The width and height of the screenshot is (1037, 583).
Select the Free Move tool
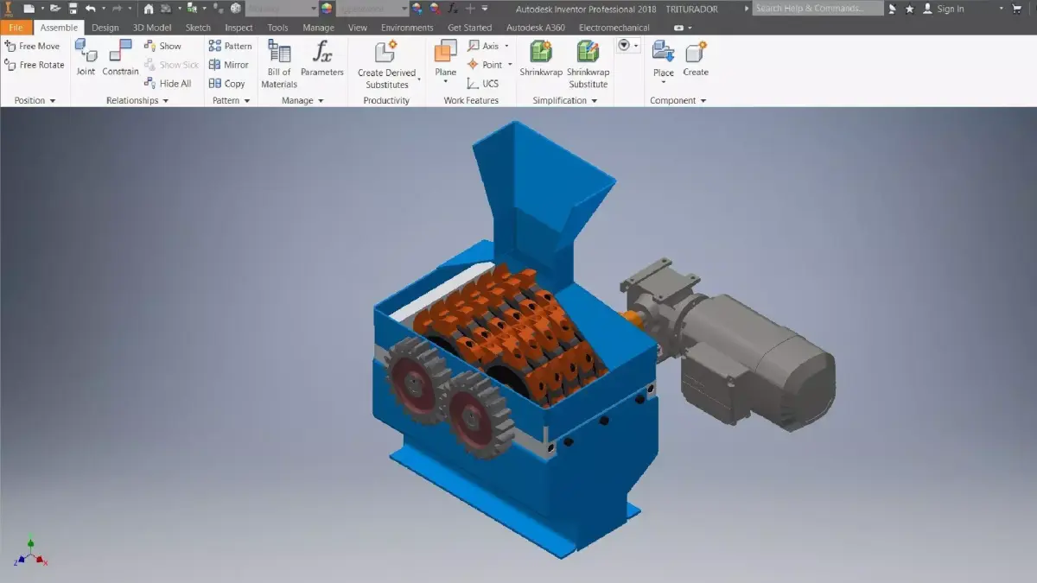(32, 46)
